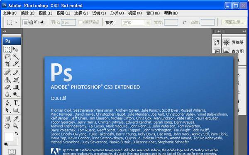Select the Gradient tool

point(16,87)
